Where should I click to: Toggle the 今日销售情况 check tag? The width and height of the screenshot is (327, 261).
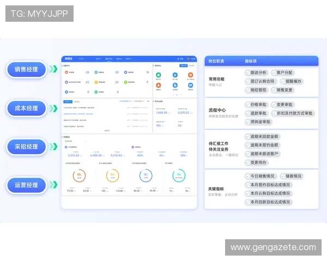tap(261, 176)
